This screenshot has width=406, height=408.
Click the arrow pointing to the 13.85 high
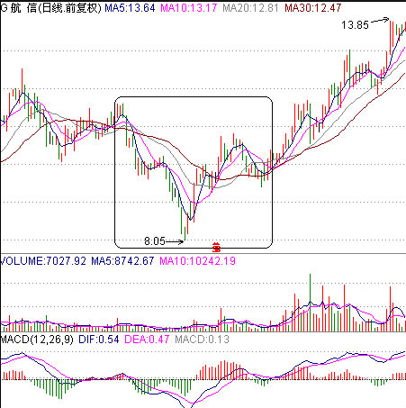tap(380, 21)
